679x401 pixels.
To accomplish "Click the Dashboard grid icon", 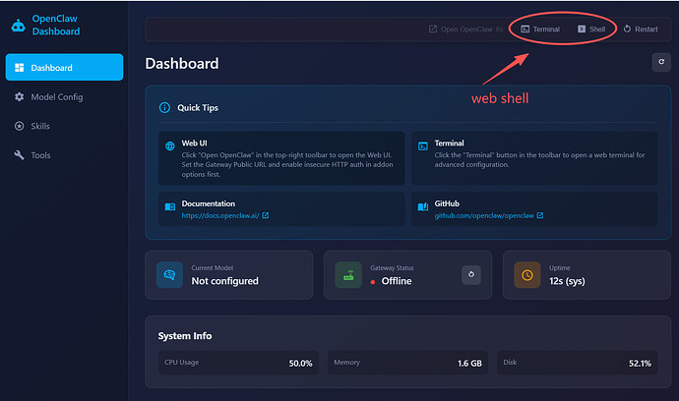I will [19, 68].
